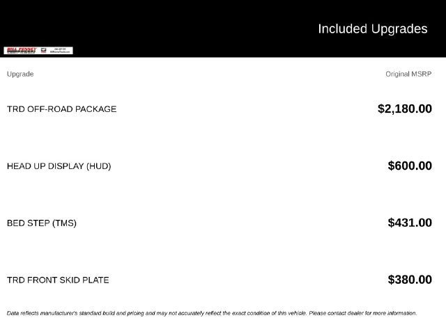Click the Toyota emblem in dealer banner

[x=43, y=51]
